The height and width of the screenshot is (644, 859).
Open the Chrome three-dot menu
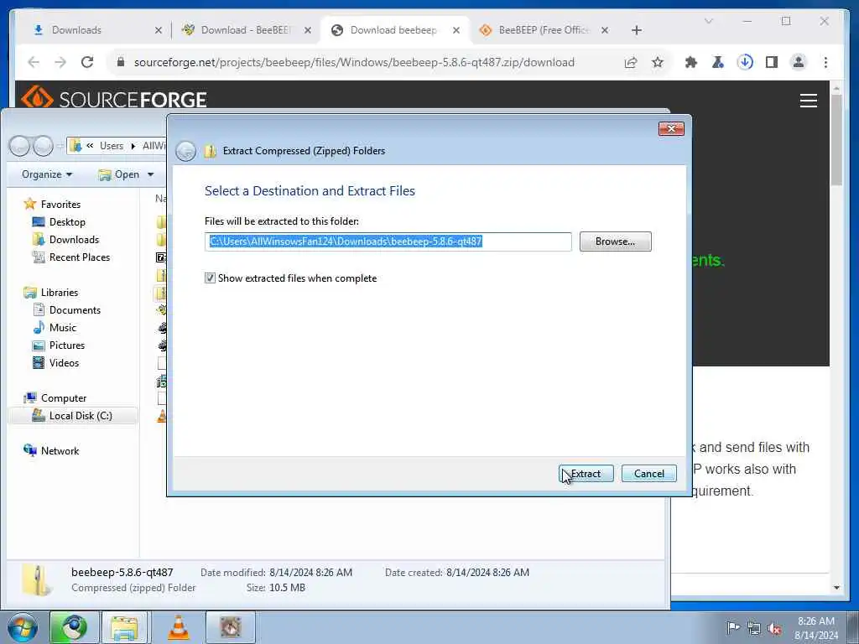825,62
